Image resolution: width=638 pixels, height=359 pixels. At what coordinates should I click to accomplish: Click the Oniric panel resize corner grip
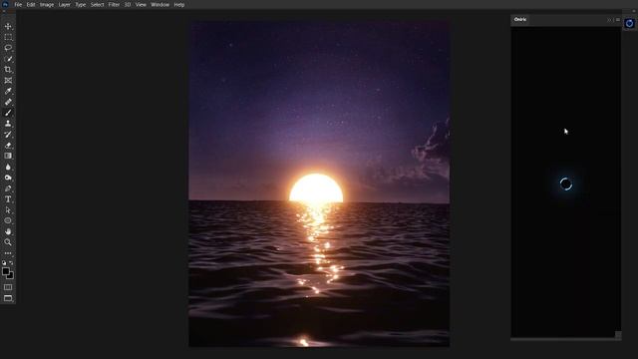pyautogui.click(x=618, y=335)
